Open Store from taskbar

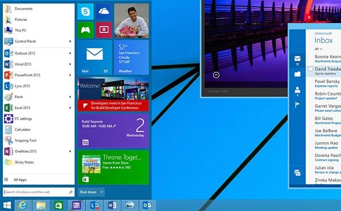(x=59, y=205)
